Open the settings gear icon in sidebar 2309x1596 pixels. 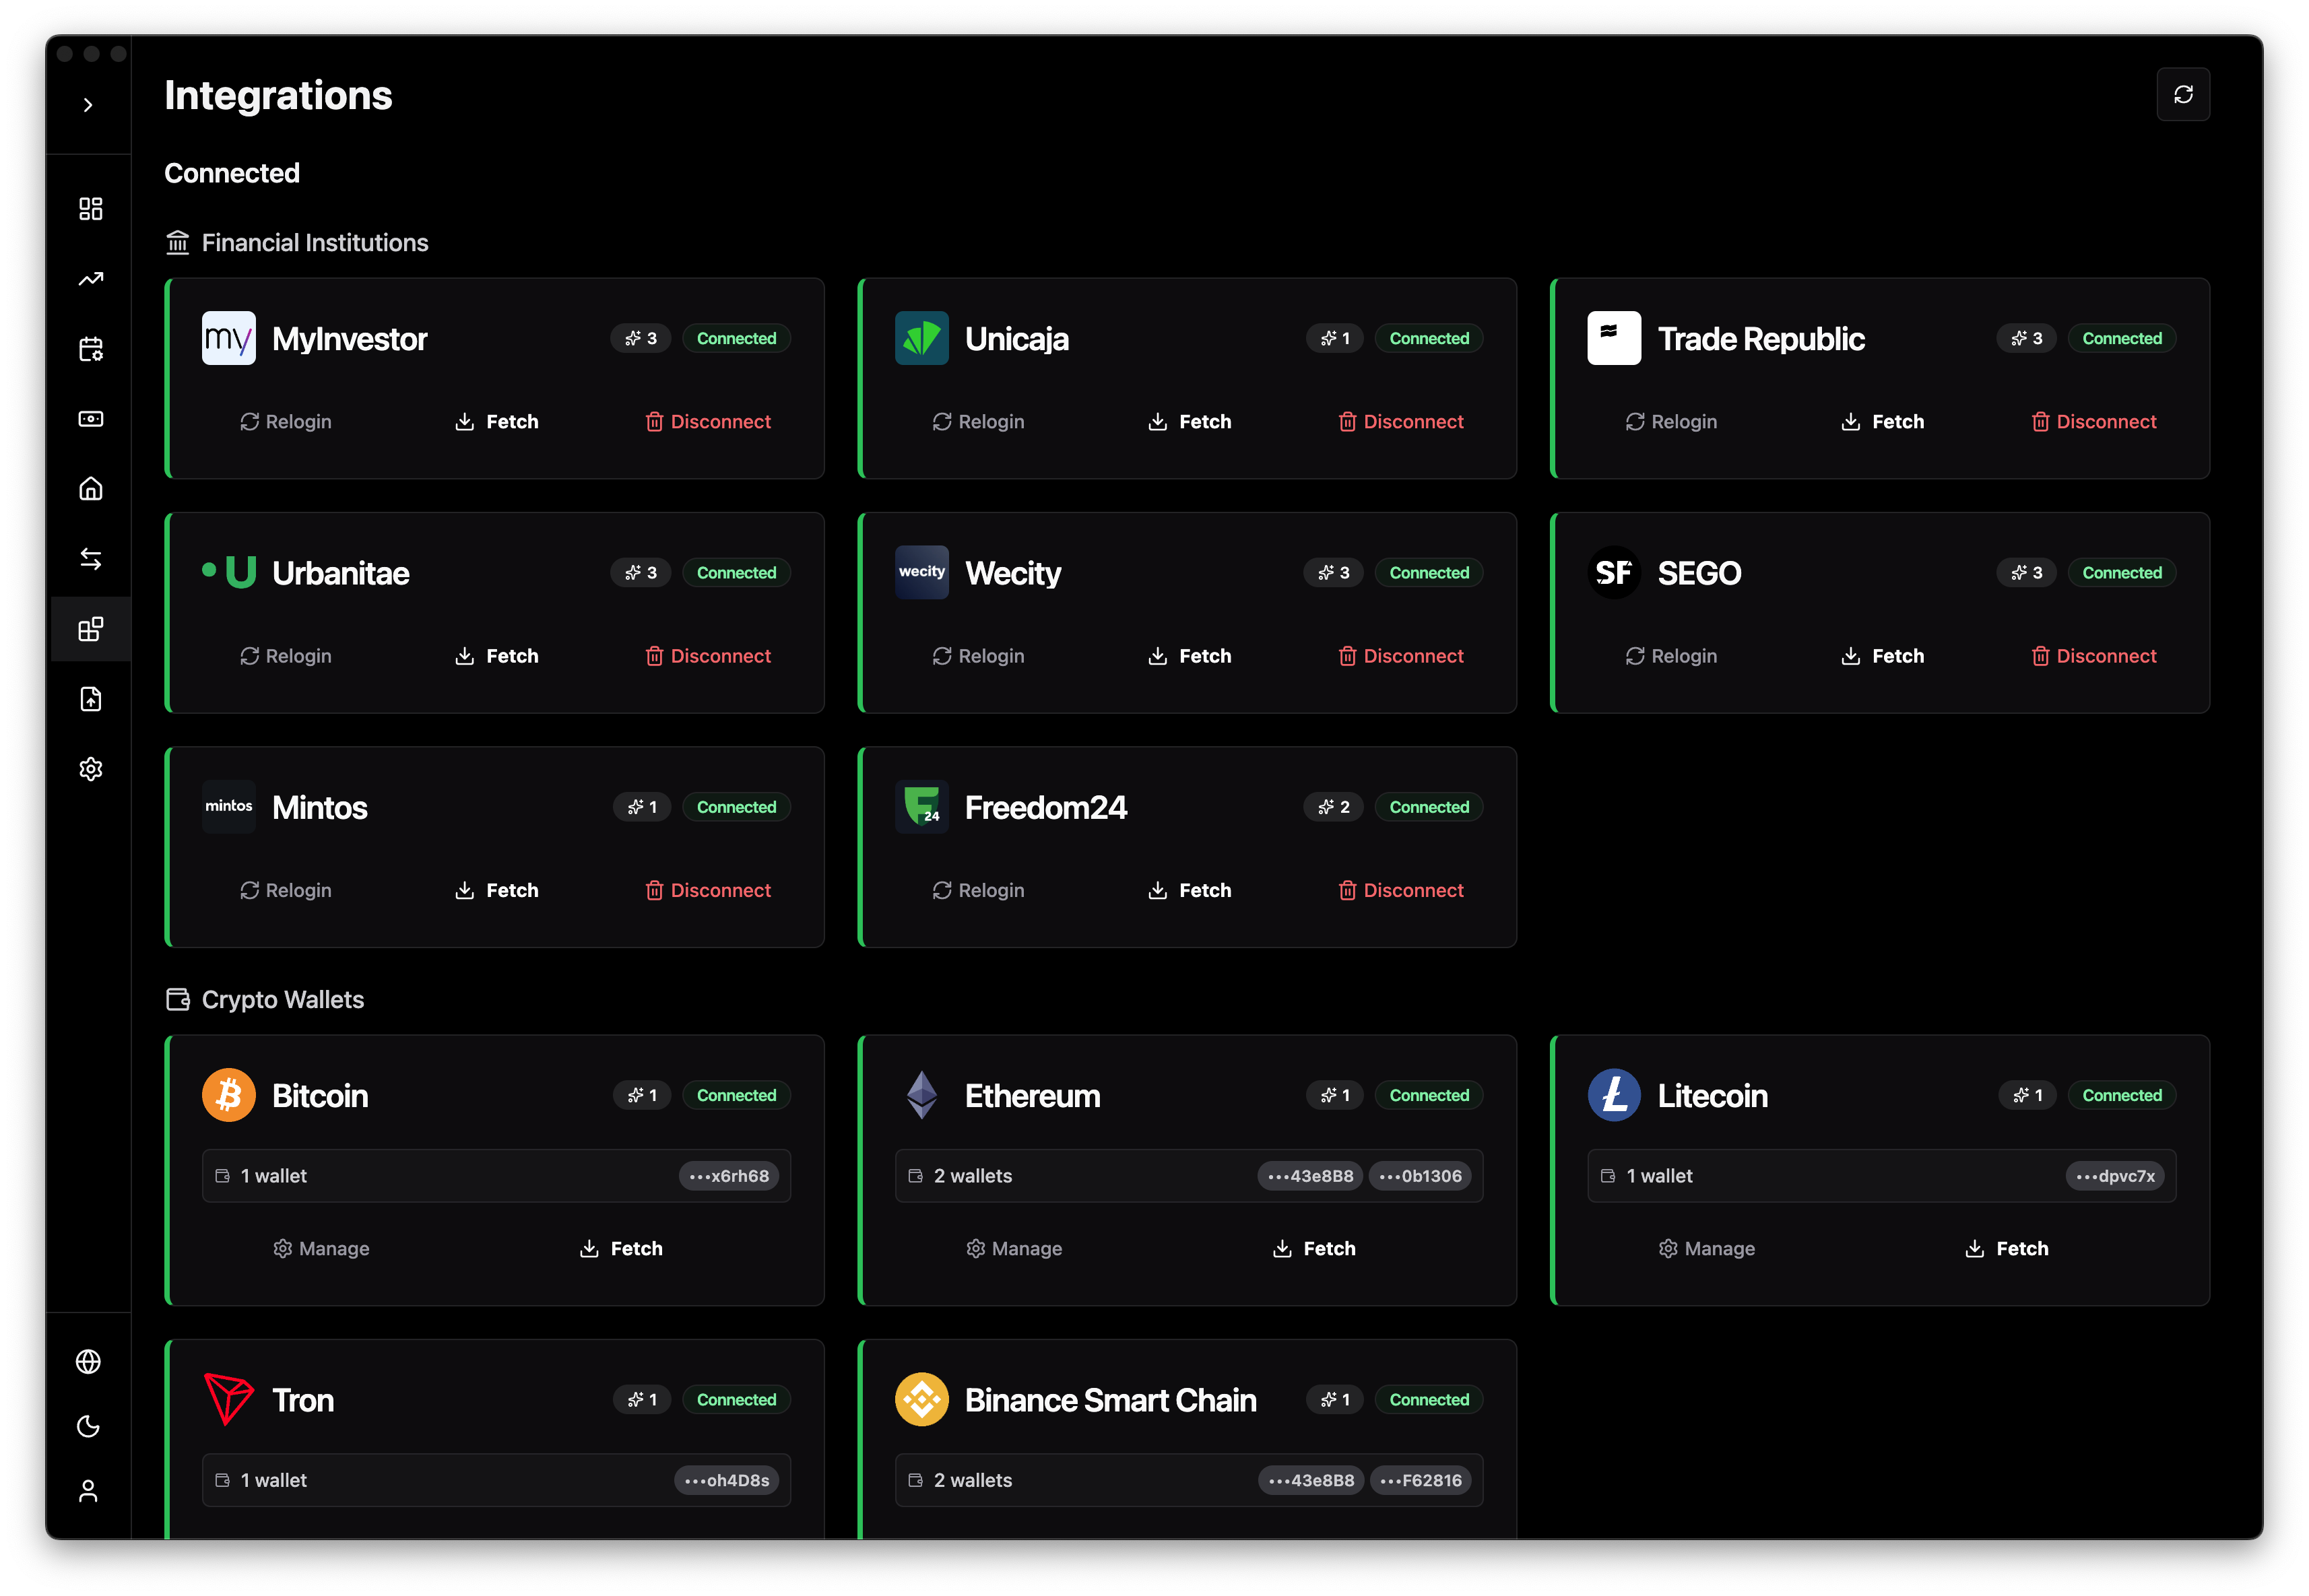point(91,769)
